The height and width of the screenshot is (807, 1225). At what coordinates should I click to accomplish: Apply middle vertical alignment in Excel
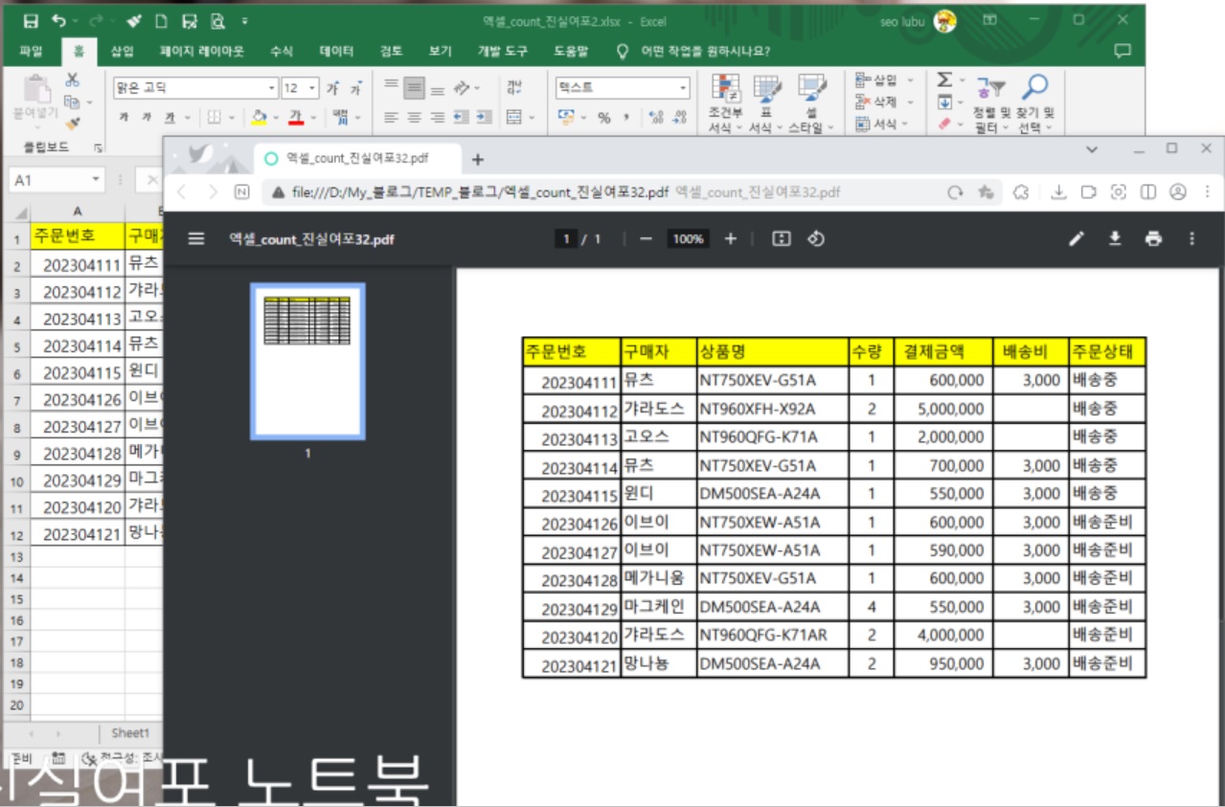pos(414,88)
